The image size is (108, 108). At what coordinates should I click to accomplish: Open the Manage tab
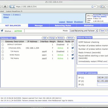(39, 25)
